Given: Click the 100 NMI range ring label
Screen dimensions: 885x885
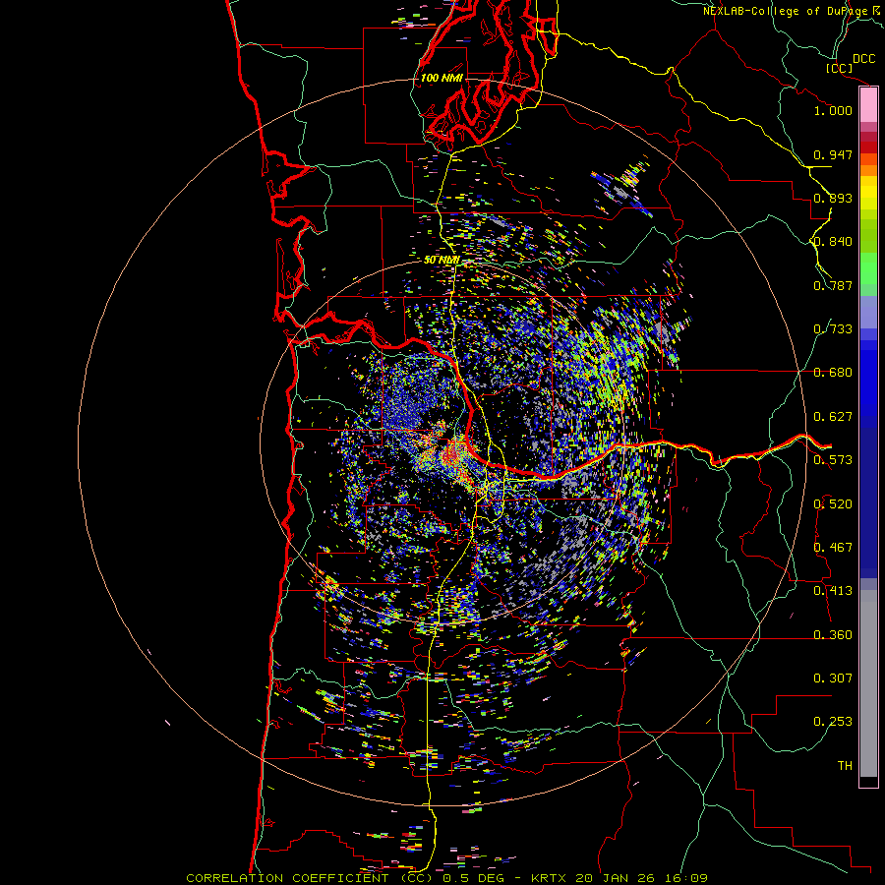Looking at the screenshot, I should pyautogui.click(x=442, y=78).
